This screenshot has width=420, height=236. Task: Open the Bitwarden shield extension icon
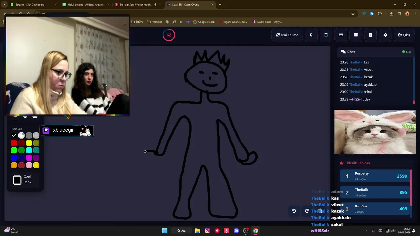pyautogui.click(x=364, y=14)
